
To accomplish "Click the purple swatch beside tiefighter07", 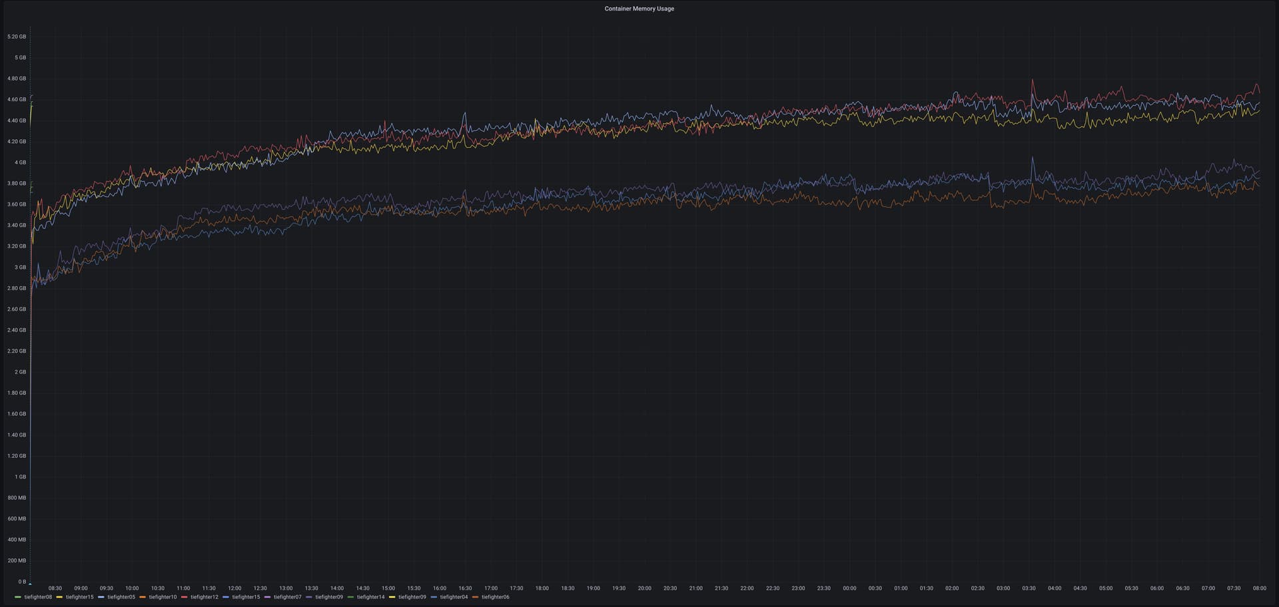I will point(268,597).
